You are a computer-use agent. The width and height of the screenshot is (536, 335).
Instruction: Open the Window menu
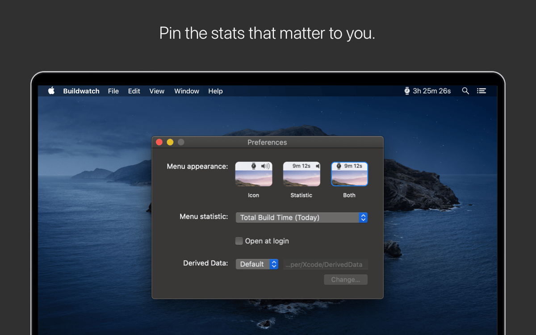186,91
